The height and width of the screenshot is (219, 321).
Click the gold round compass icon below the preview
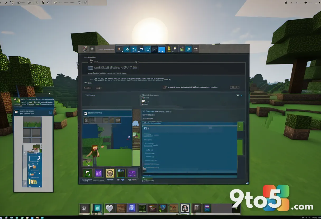coord(110,173)
